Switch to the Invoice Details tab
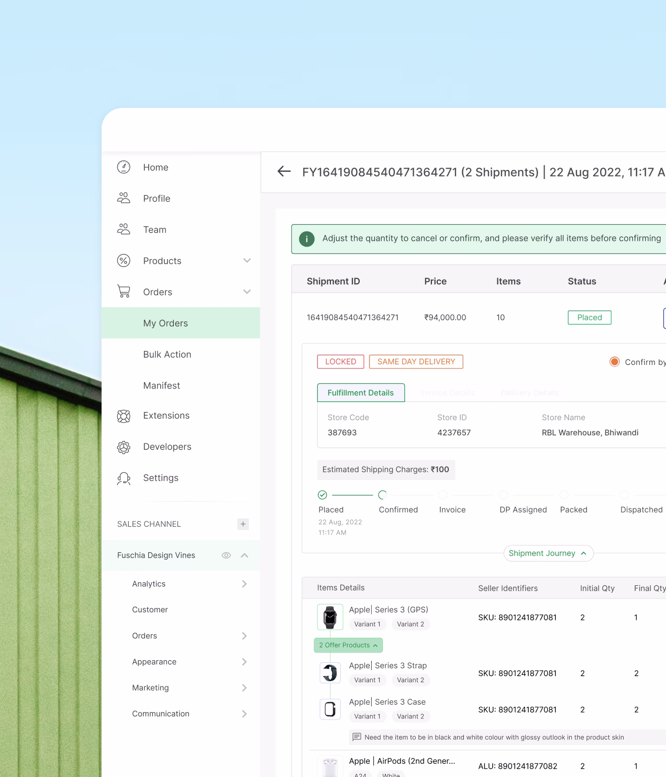Screen dimensions: 666x777 click(447, 393)
